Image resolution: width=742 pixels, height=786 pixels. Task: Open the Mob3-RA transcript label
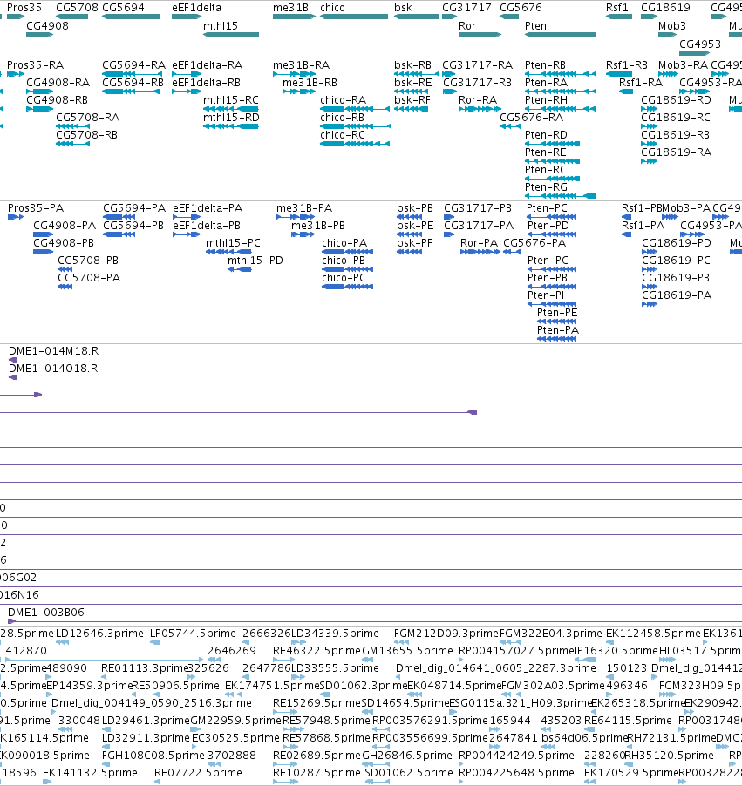point(683,65)
